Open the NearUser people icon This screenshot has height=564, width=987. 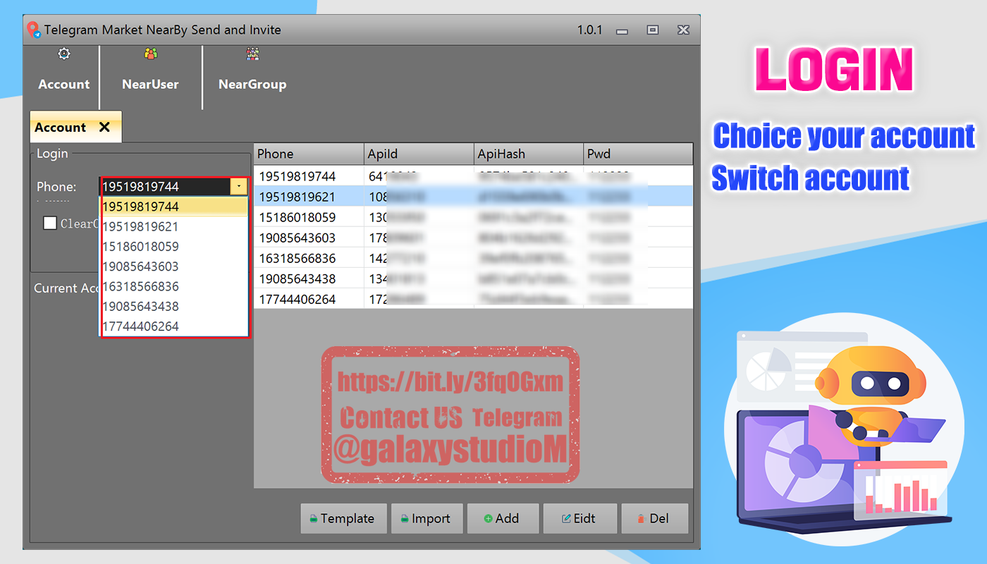[150, 54]
